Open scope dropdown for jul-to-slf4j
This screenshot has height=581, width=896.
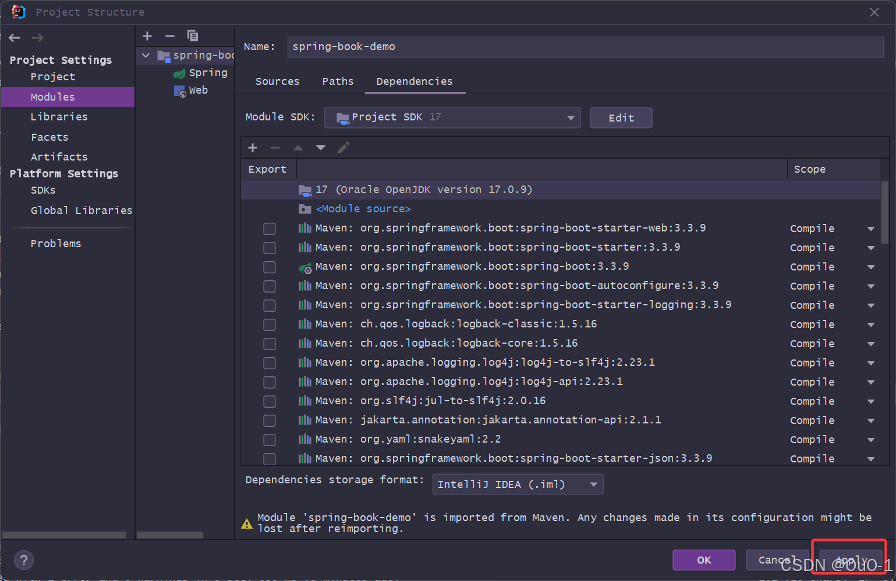pyautogui.click(x=871, y=401)
